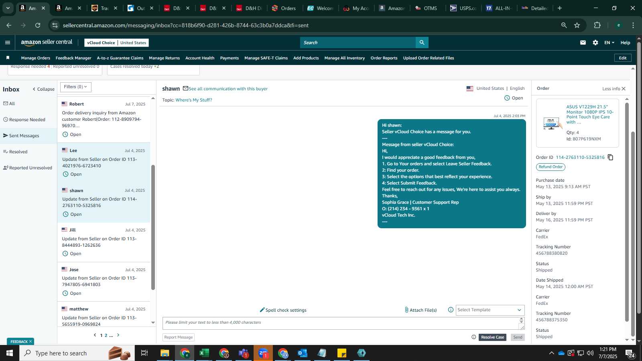Click the bookmark flag icon in nav bar

(8, 58)
